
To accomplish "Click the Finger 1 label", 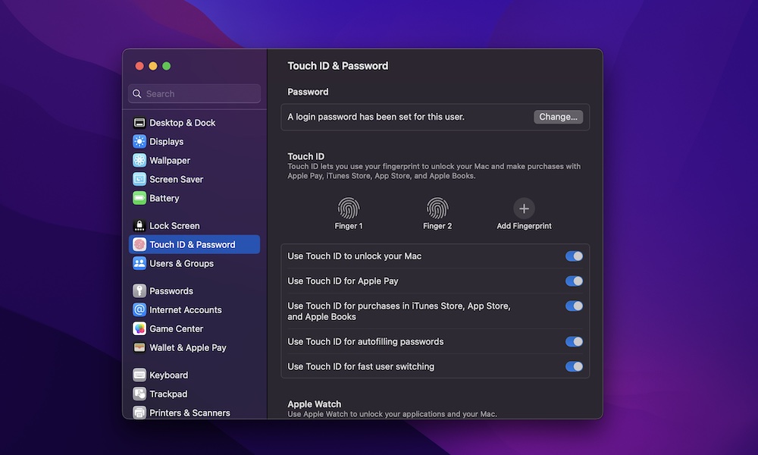I will tap(349, 226).
